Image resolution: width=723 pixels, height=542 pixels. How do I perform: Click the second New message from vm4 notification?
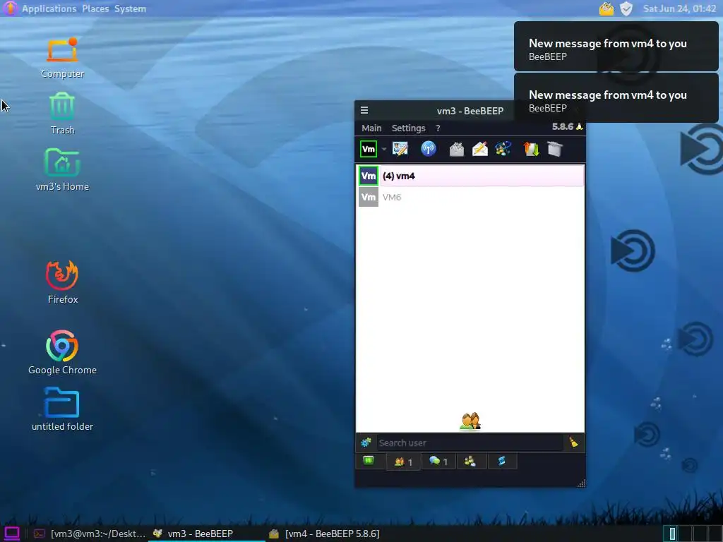click(616, 98)
